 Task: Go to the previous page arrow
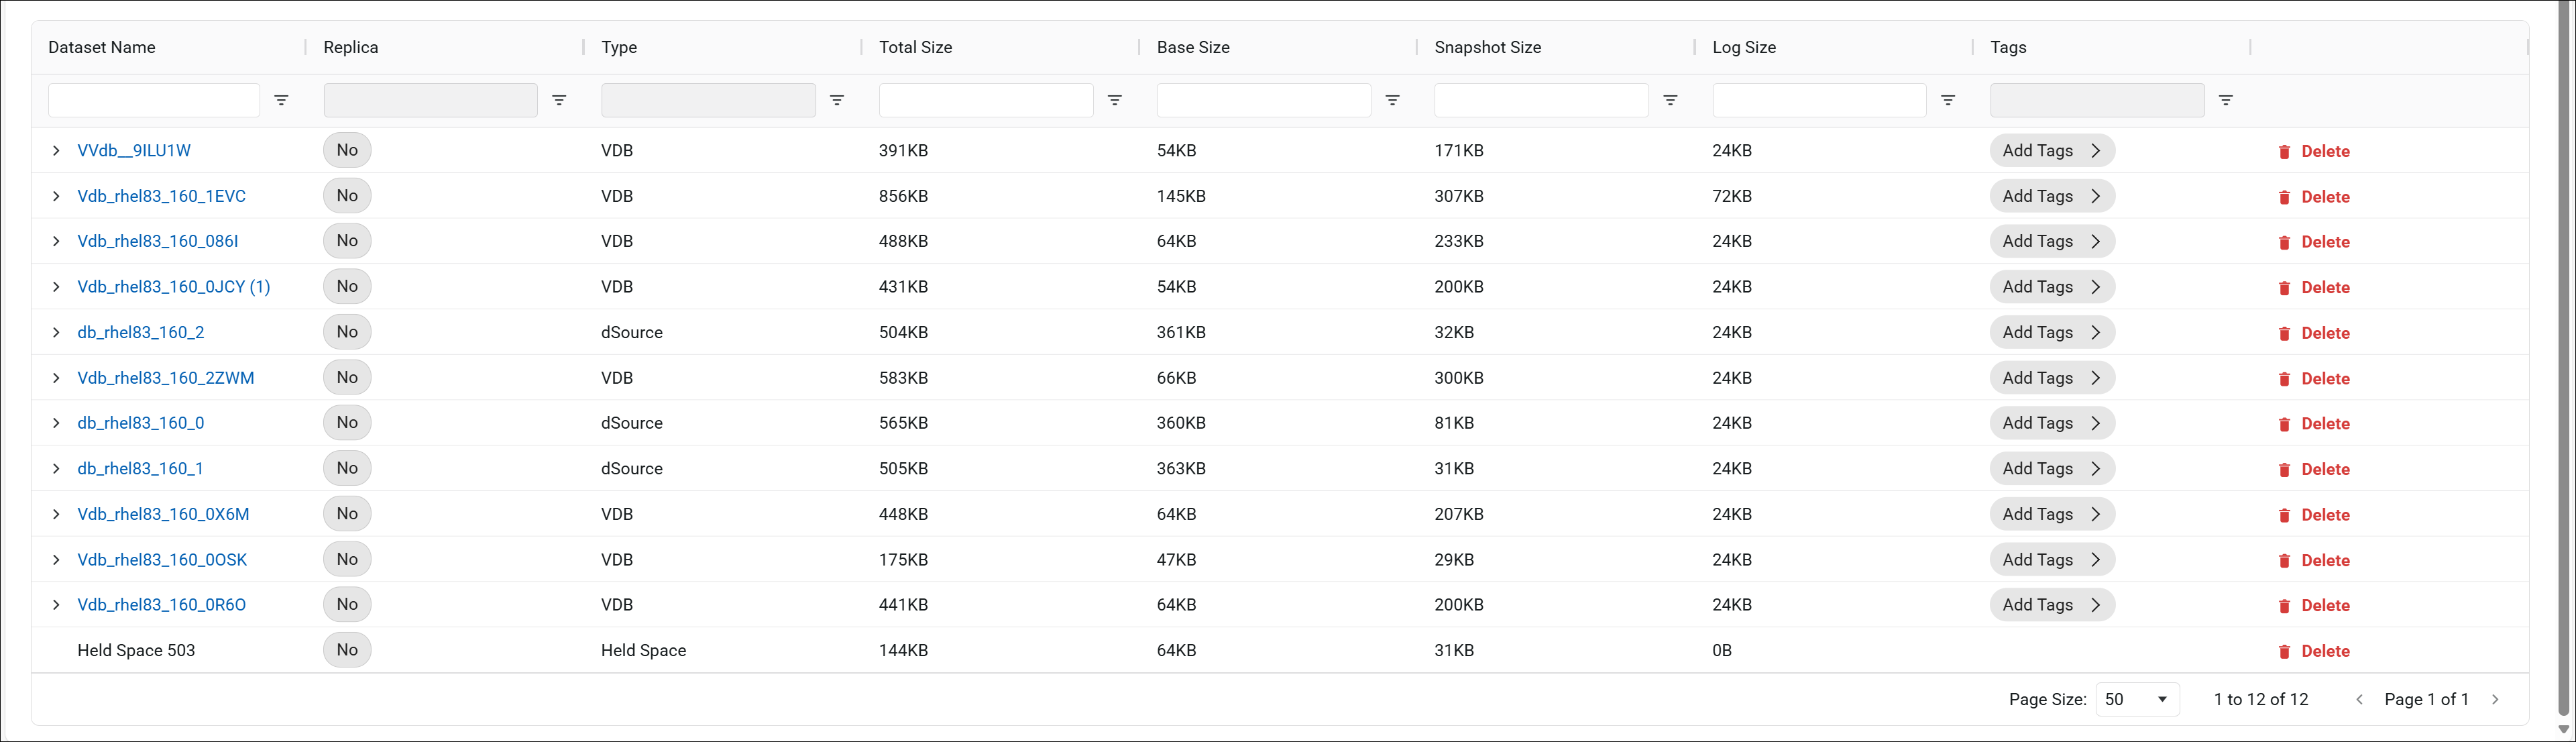click(2359, 700)
